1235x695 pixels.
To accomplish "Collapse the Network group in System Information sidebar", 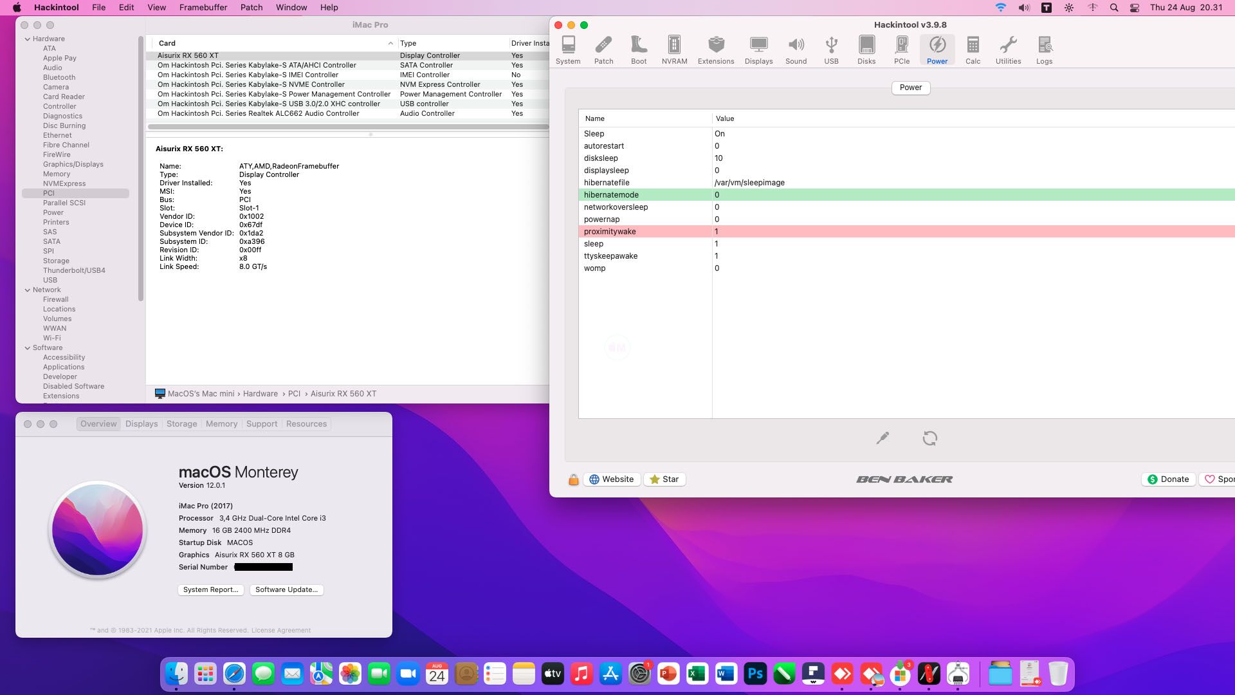I will (28, 290).
